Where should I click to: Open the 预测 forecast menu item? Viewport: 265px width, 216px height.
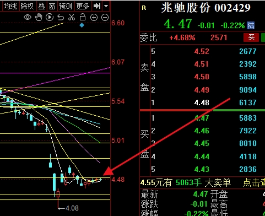pos(66,6)
